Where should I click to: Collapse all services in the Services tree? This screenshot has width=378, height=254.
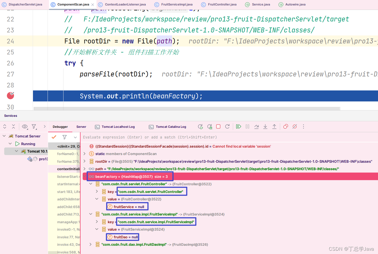pos(13,126)
